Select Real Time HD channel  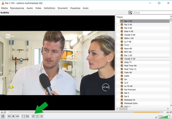point(144,66)
